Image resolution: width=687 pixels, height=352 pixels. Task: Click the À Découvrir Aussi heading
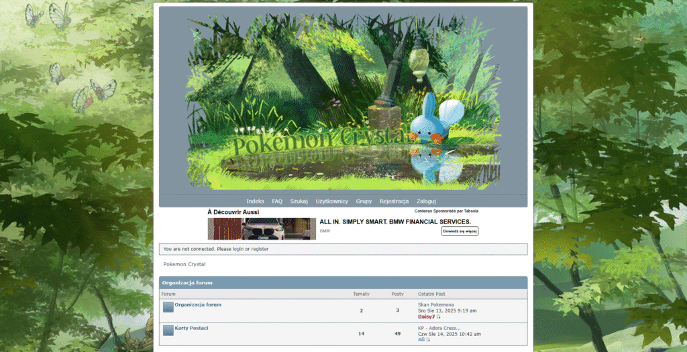click(x=233, y=212)
